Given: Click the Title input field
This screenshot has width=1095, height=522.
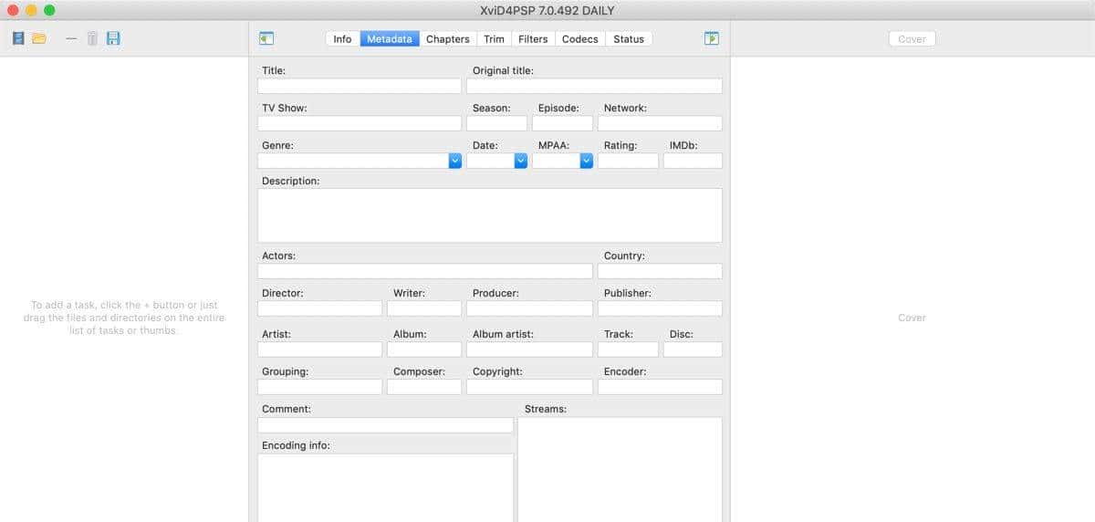Looking at the screenshot, I should coord(360,86).
